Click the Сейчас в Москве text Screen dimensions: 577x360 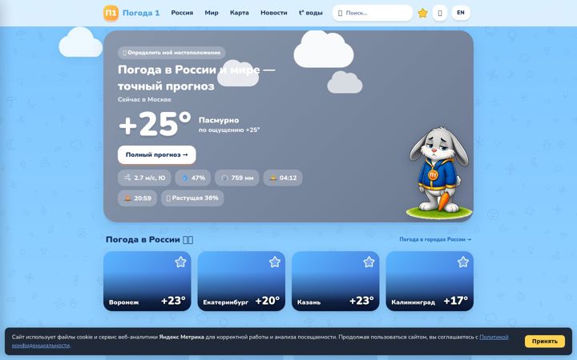[x=144, y=99]
